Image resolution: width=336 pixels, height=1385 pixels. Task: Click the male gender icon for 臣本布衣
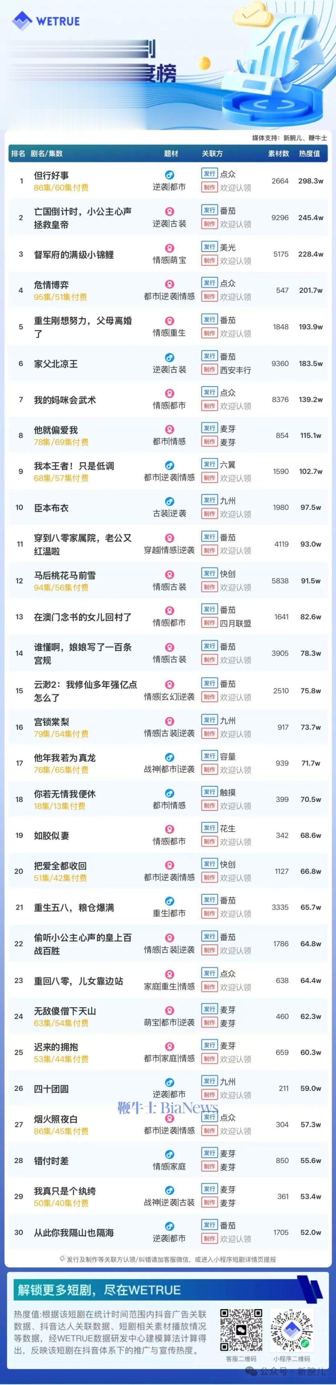[169, 502]
